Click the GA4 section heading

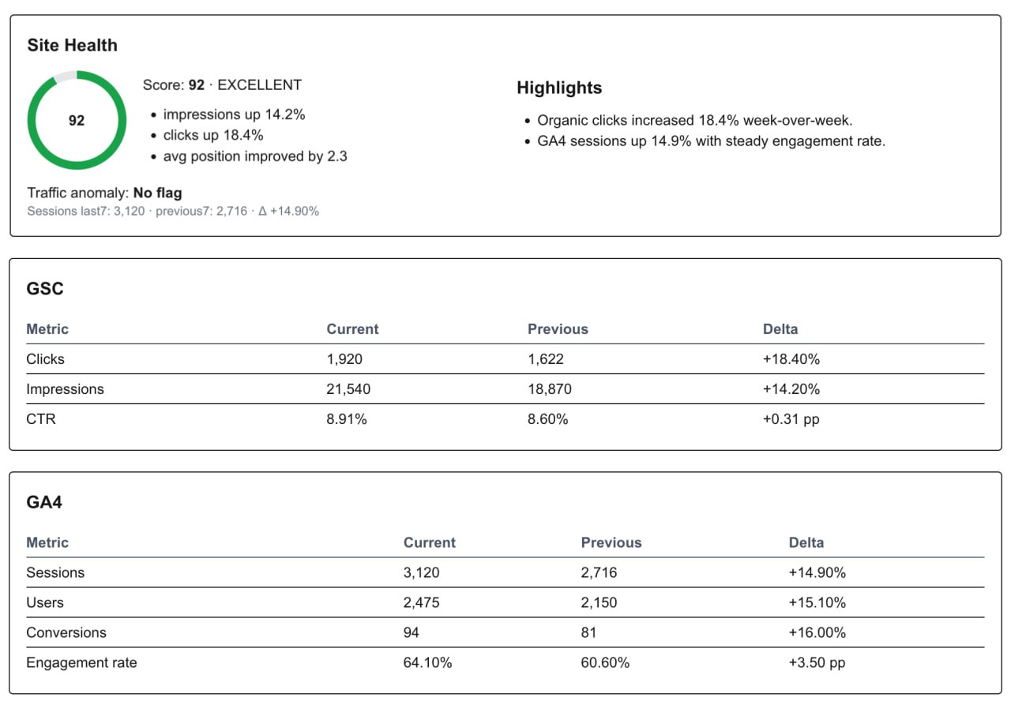coord(44,501)
